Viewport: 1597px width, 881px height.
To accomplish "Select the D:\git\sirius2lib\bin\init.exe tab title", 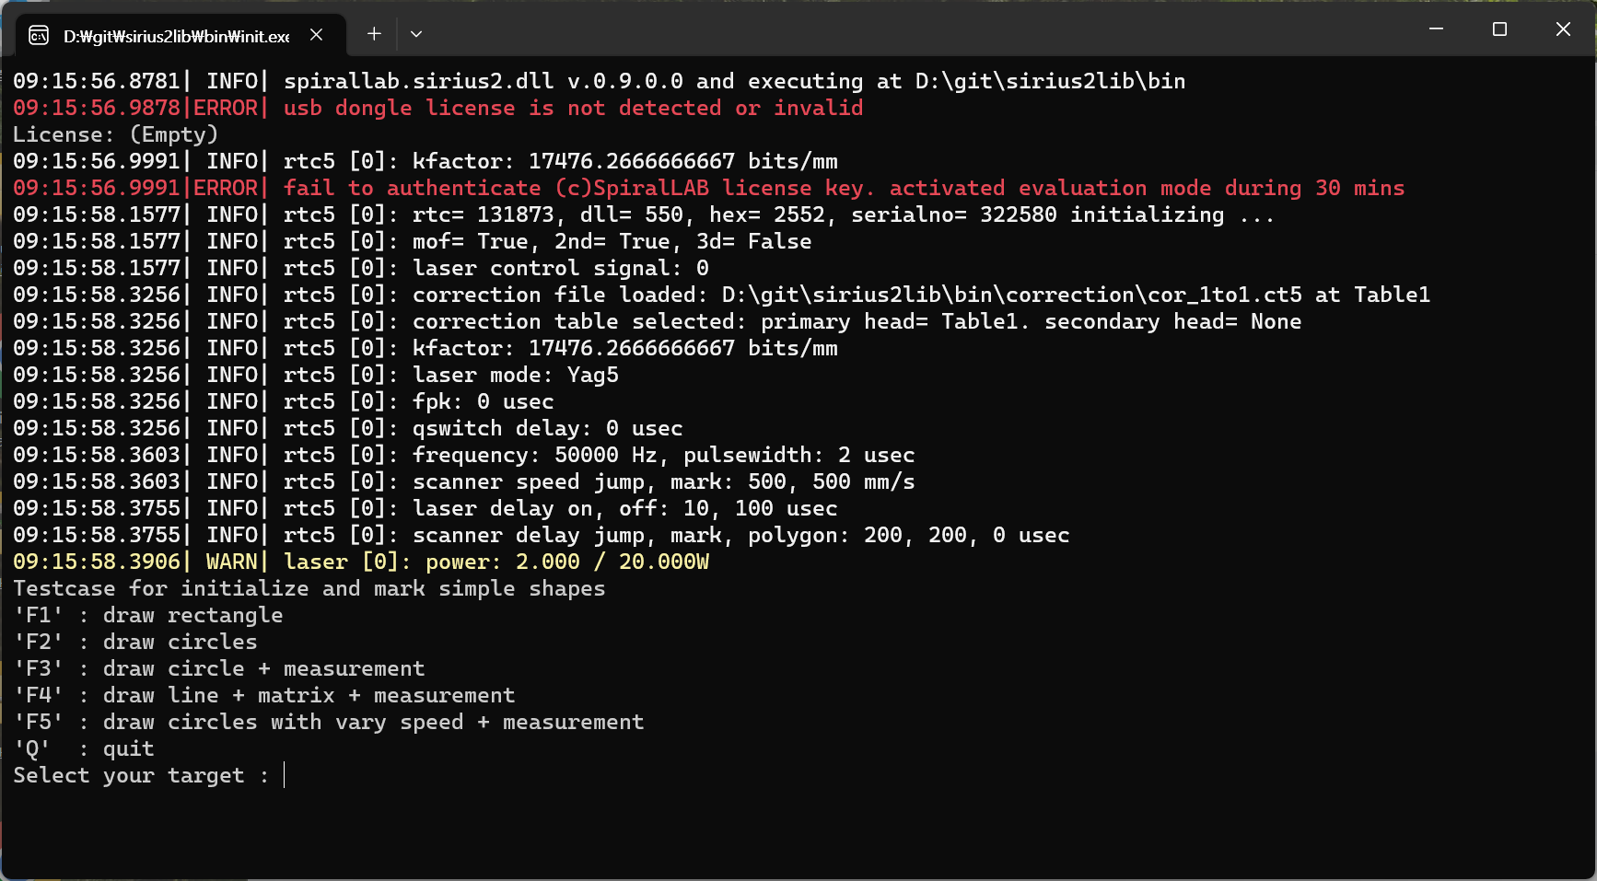I will pyautogui.click(x=176, y=36).
